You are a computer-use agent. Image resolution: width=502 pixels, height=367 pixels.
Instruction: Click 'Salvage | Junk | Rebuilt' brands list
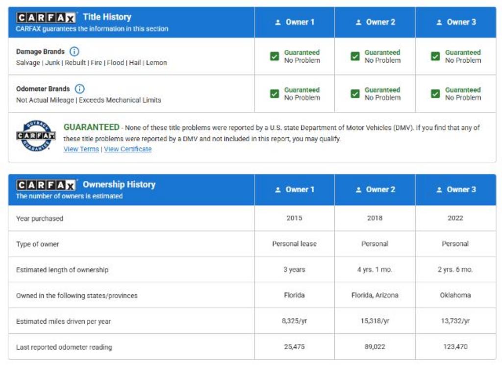92,63
